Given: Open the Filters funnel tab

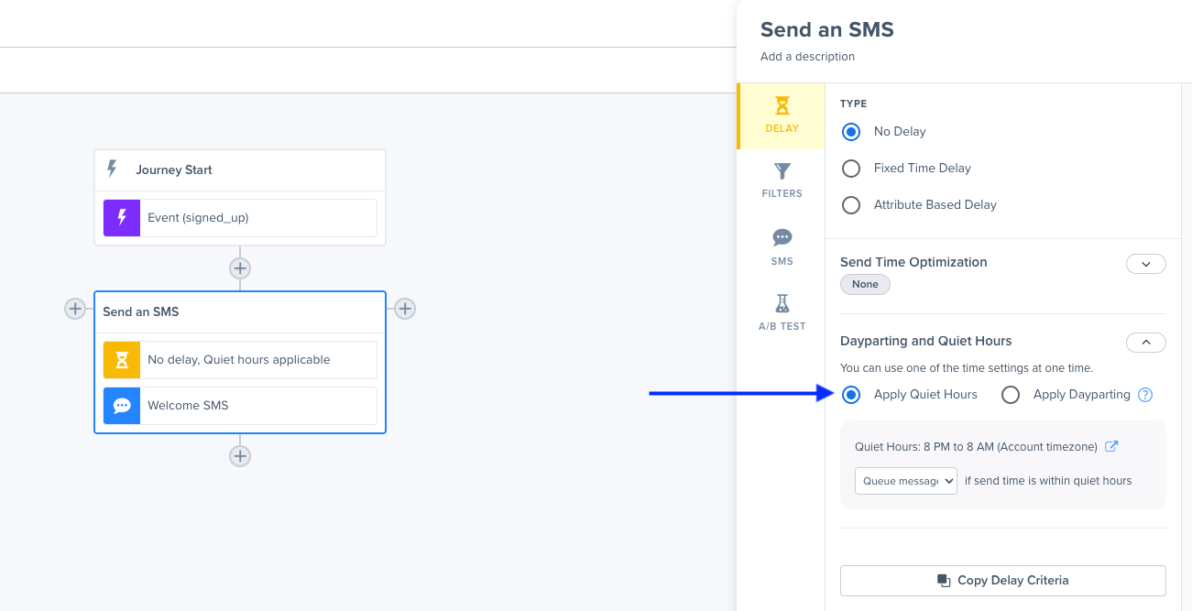Looking at the screenshot, I should [782, 180].
